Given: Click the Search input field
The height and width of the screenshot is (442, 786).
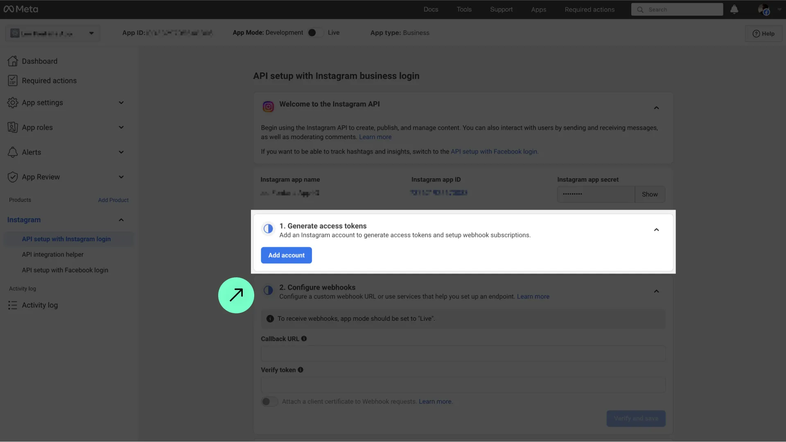Looking at the screenshot, I should tap(677, 9).
